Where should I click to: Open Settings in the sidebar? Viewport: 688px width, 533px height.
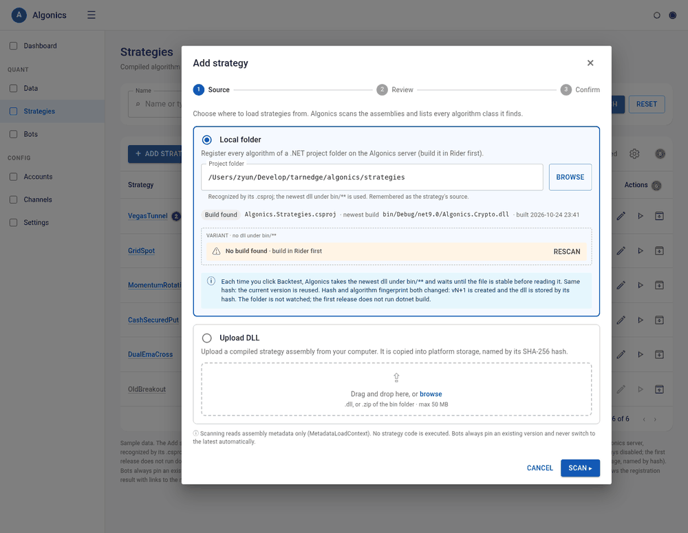[52, 222]
